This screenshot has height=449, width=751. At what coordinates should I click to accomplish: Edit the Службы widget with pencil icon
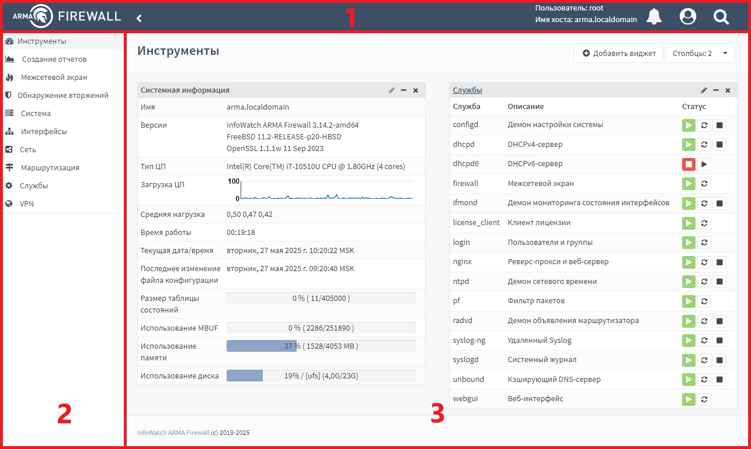(704, 90)
